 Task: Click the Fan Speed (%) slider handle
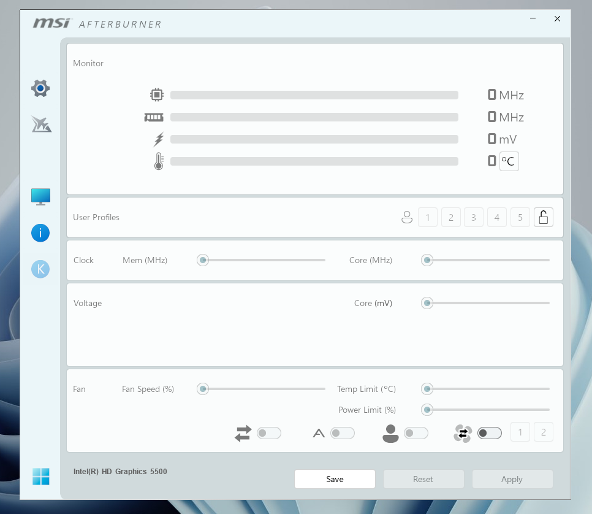click(203, 389)
